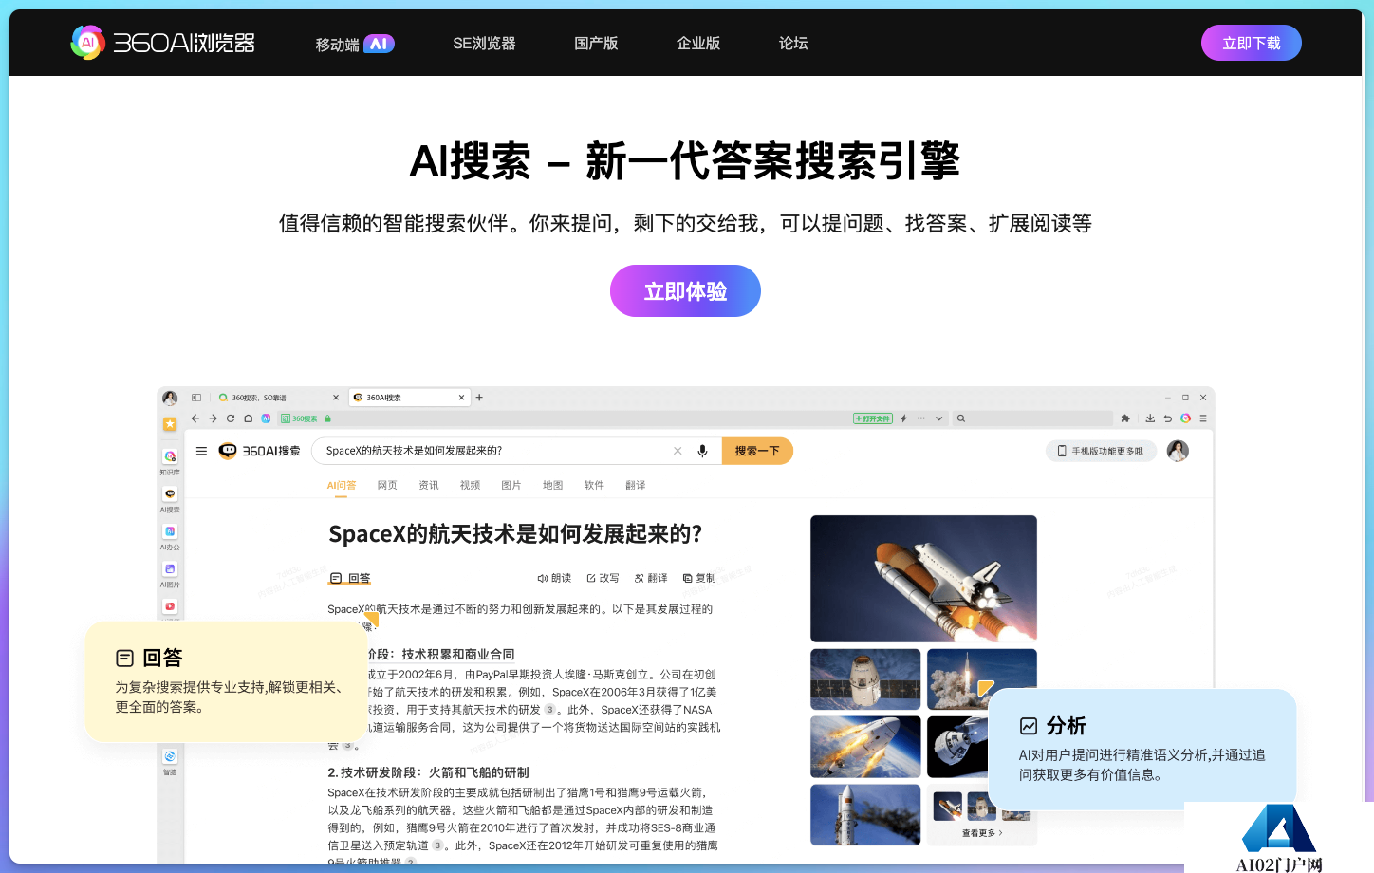Click the 360AI搜索 page logo
The image size is (1374, 873).
pyautogui.click(x=260, y=451)
